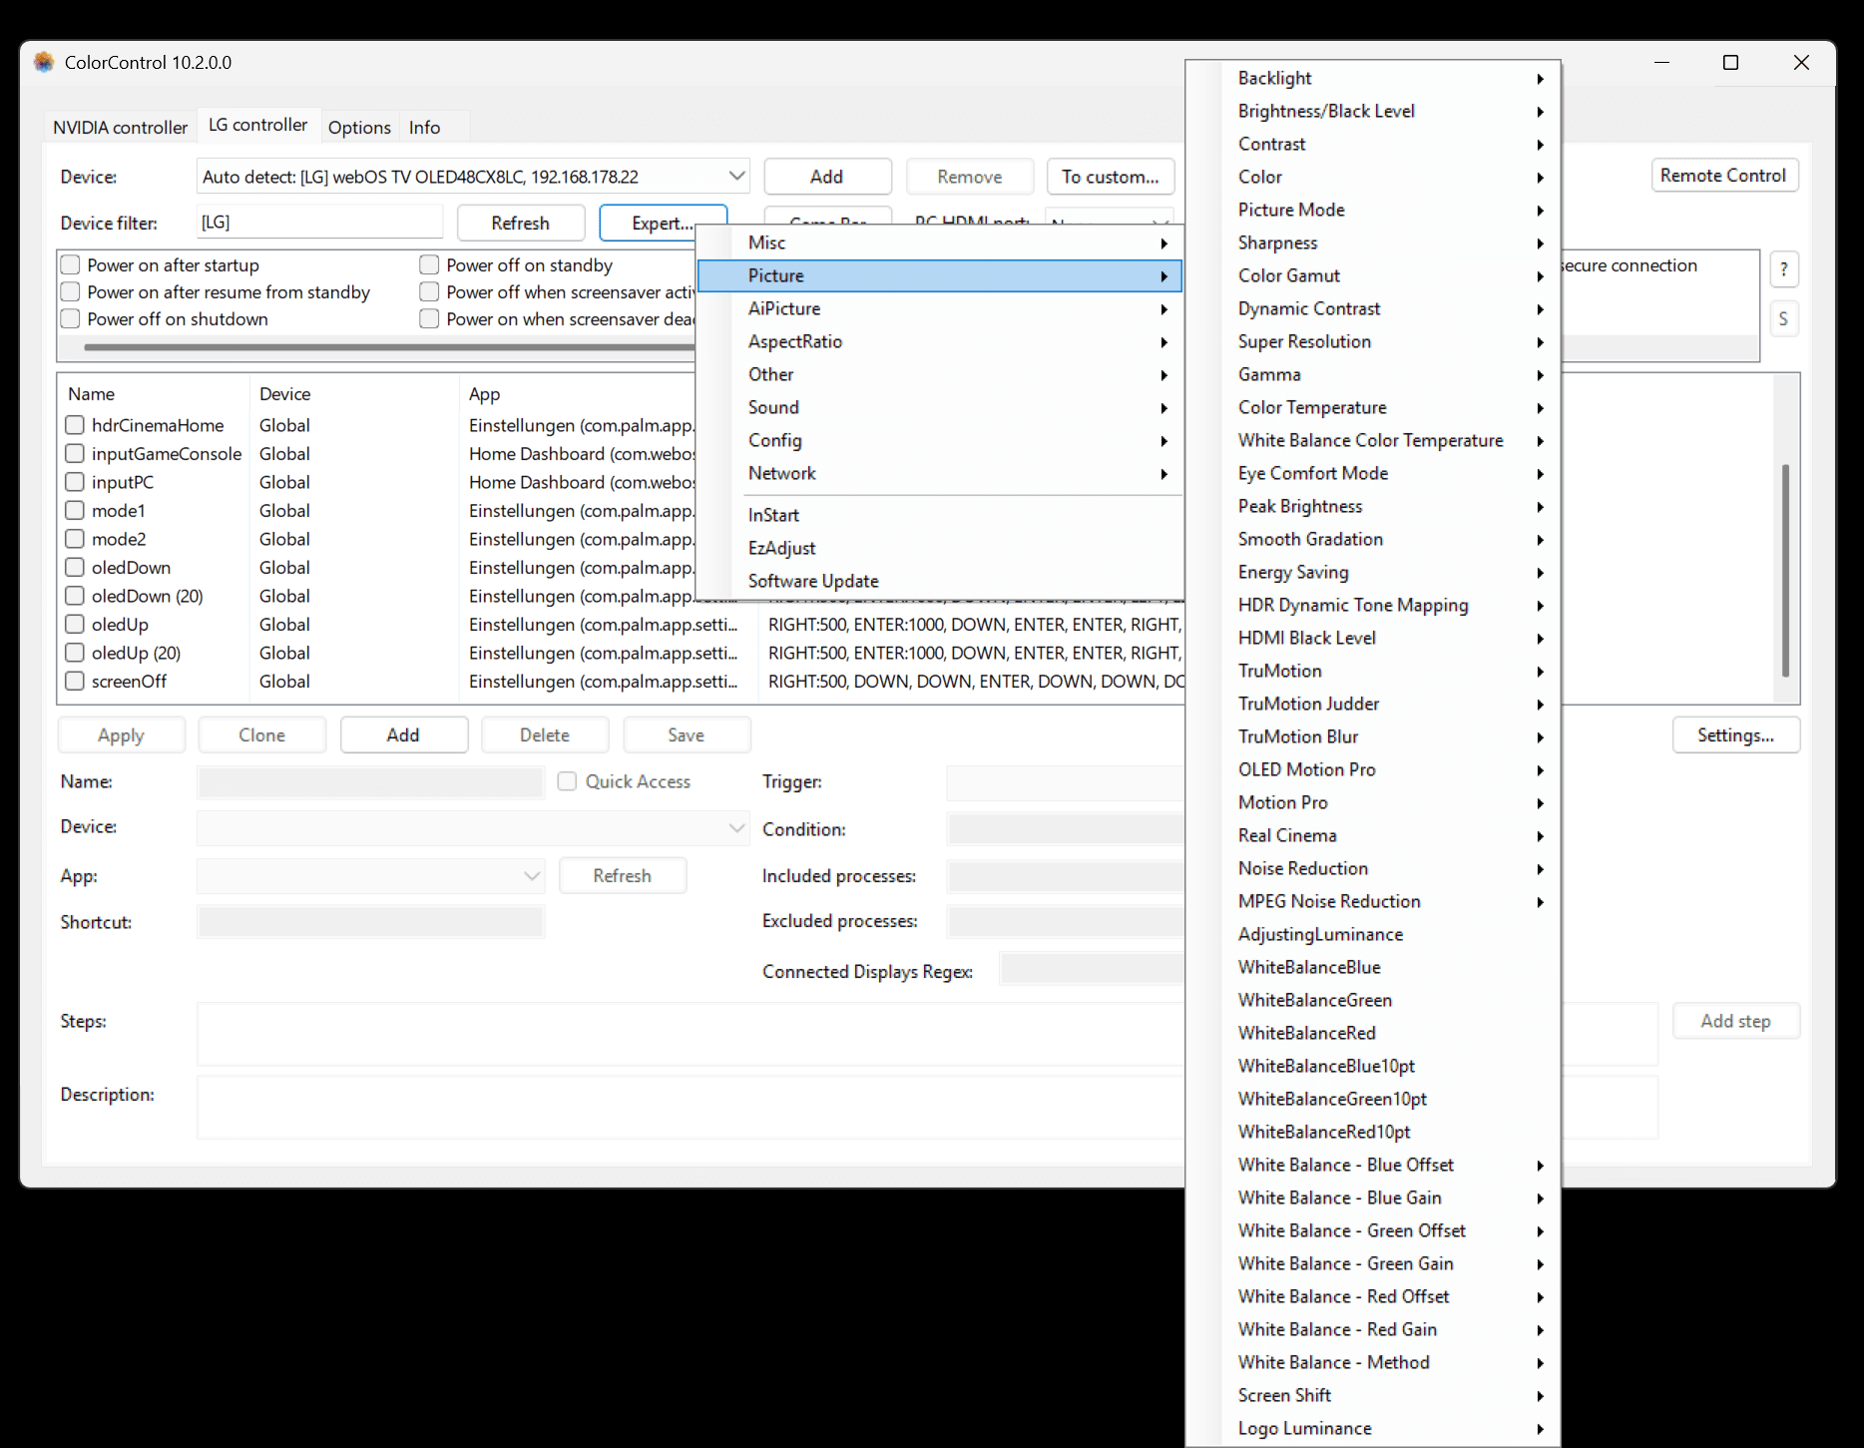The width and height of the screenshot is (1864, 1448).
Task: Click the Refresh button beside Device filter
Action: pos(521,224)
